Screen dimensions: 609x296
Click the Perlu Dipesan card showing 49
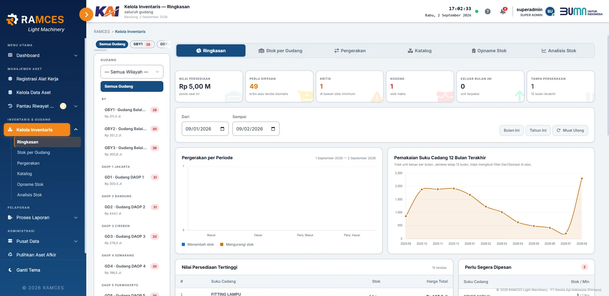pos(279,86)
